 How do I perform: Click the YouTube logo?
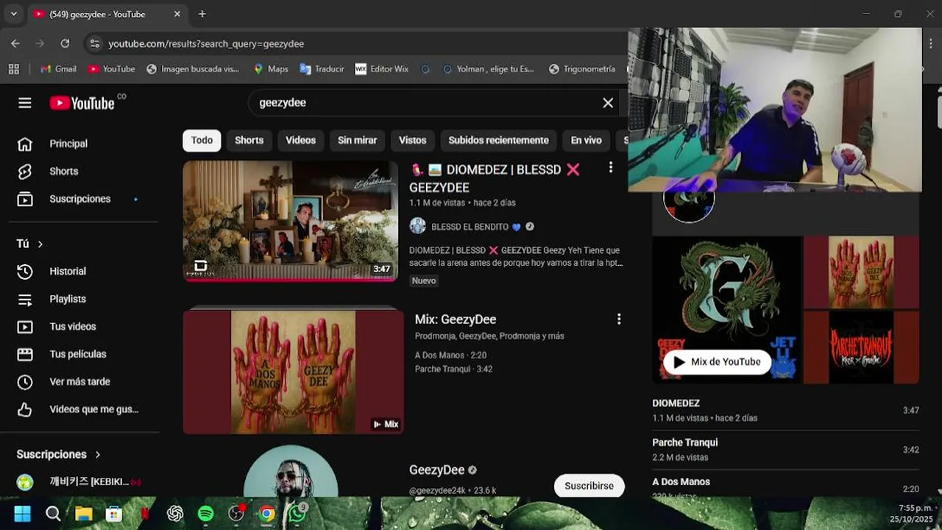82,103
